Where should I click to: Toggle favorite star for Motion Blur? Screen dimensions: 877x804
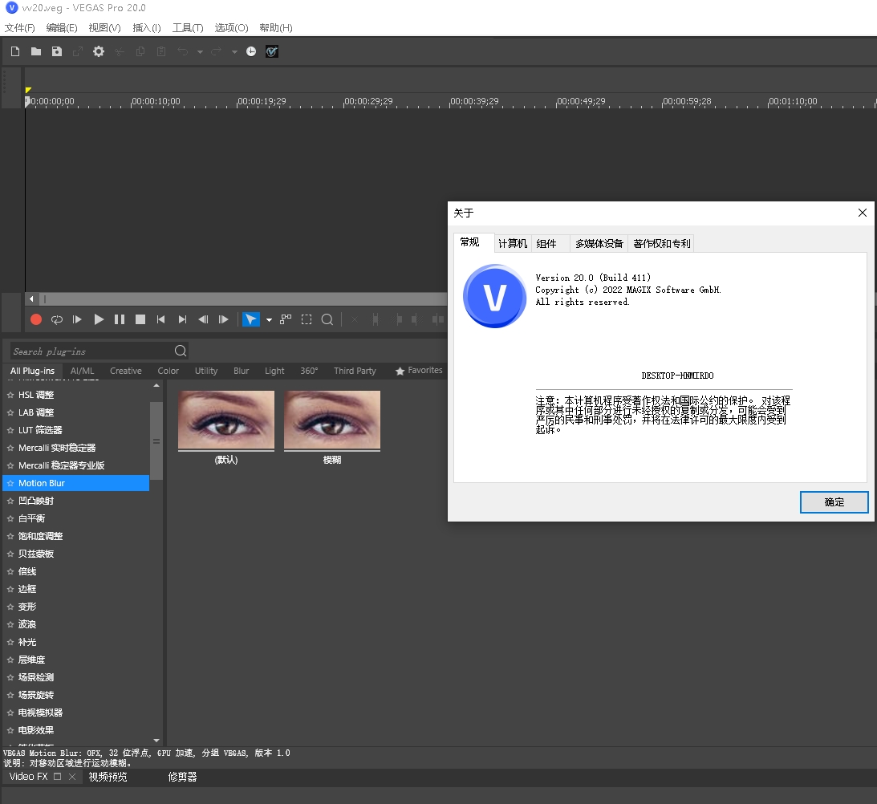coord(10,483)
